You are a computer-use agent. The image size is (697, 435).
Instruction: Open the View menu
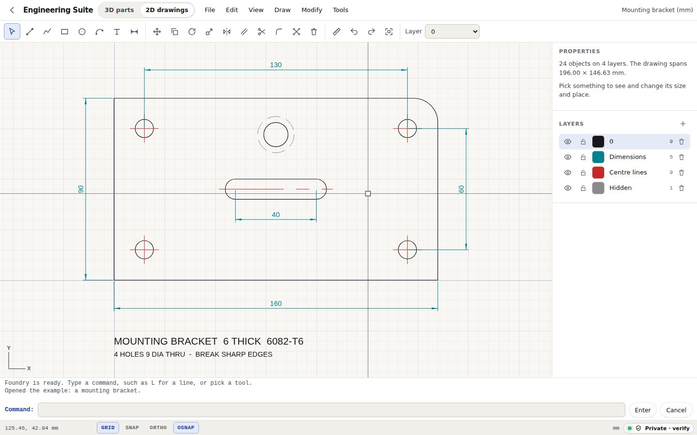click(x=256, y=10)
